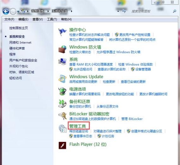Click the magnifier search icon
180x165 pixels.
[x=175, y=11]
